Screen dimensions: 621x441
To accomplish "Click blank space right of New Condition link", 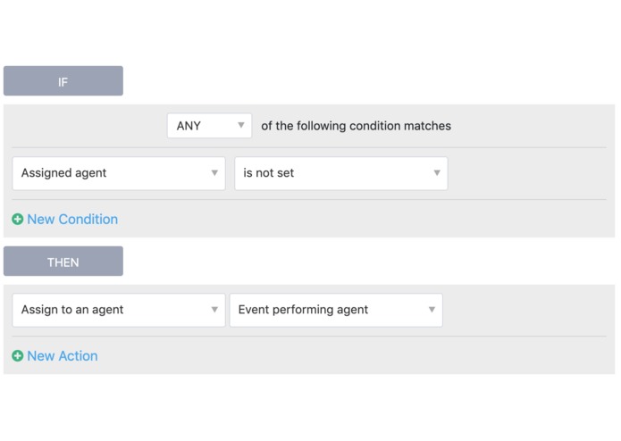I will click(x=357, y=219).
